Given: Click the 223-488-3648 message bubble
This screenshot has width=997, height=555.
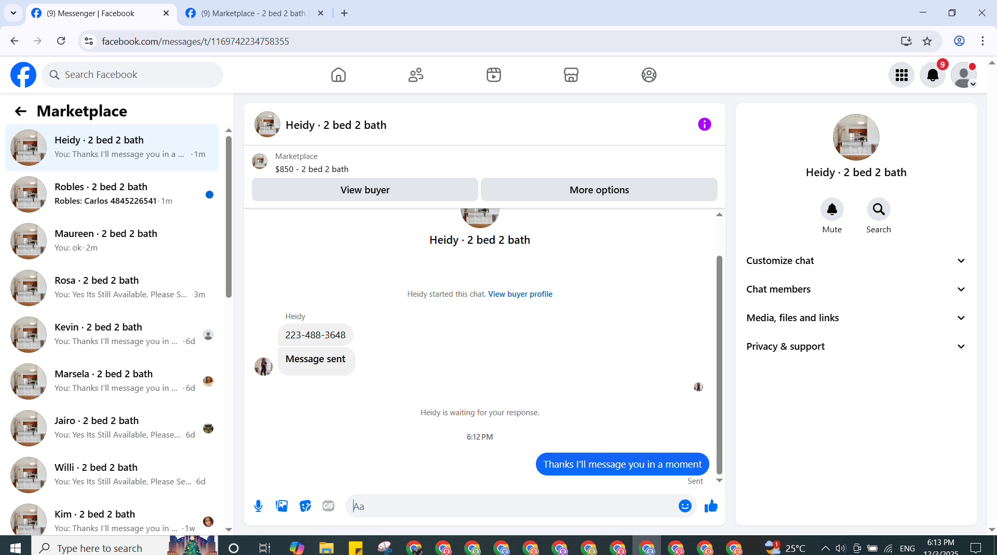Looking at the screenshot, I should coord(315,335).
